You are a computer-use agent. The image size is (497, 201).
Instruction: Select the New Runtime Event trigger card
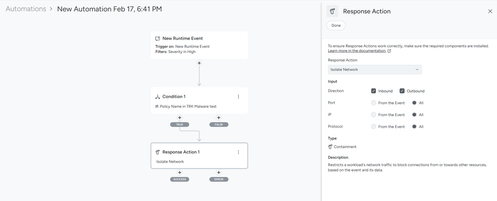199,45
